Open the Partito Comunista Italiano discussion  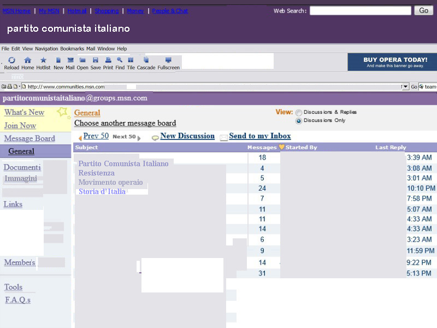point(123,163)
